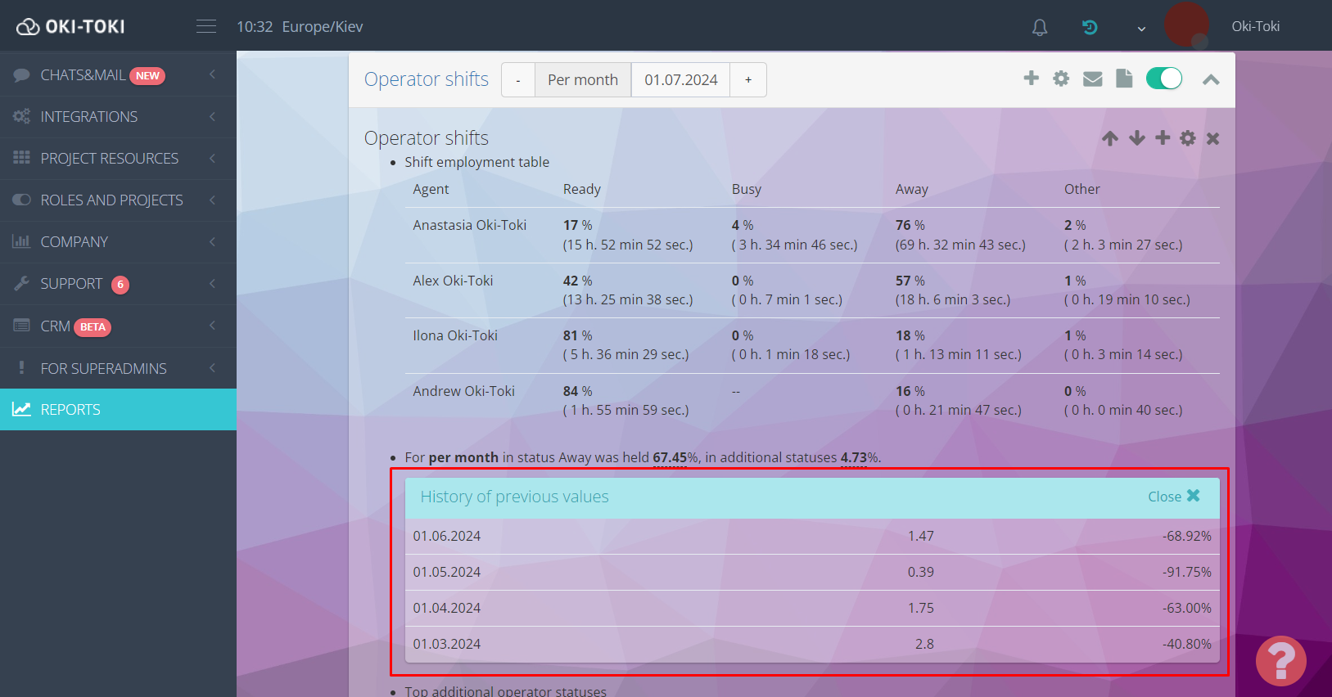
Task: Open report settings gear in top toolbar
Action: click(x=1061, y=79)
